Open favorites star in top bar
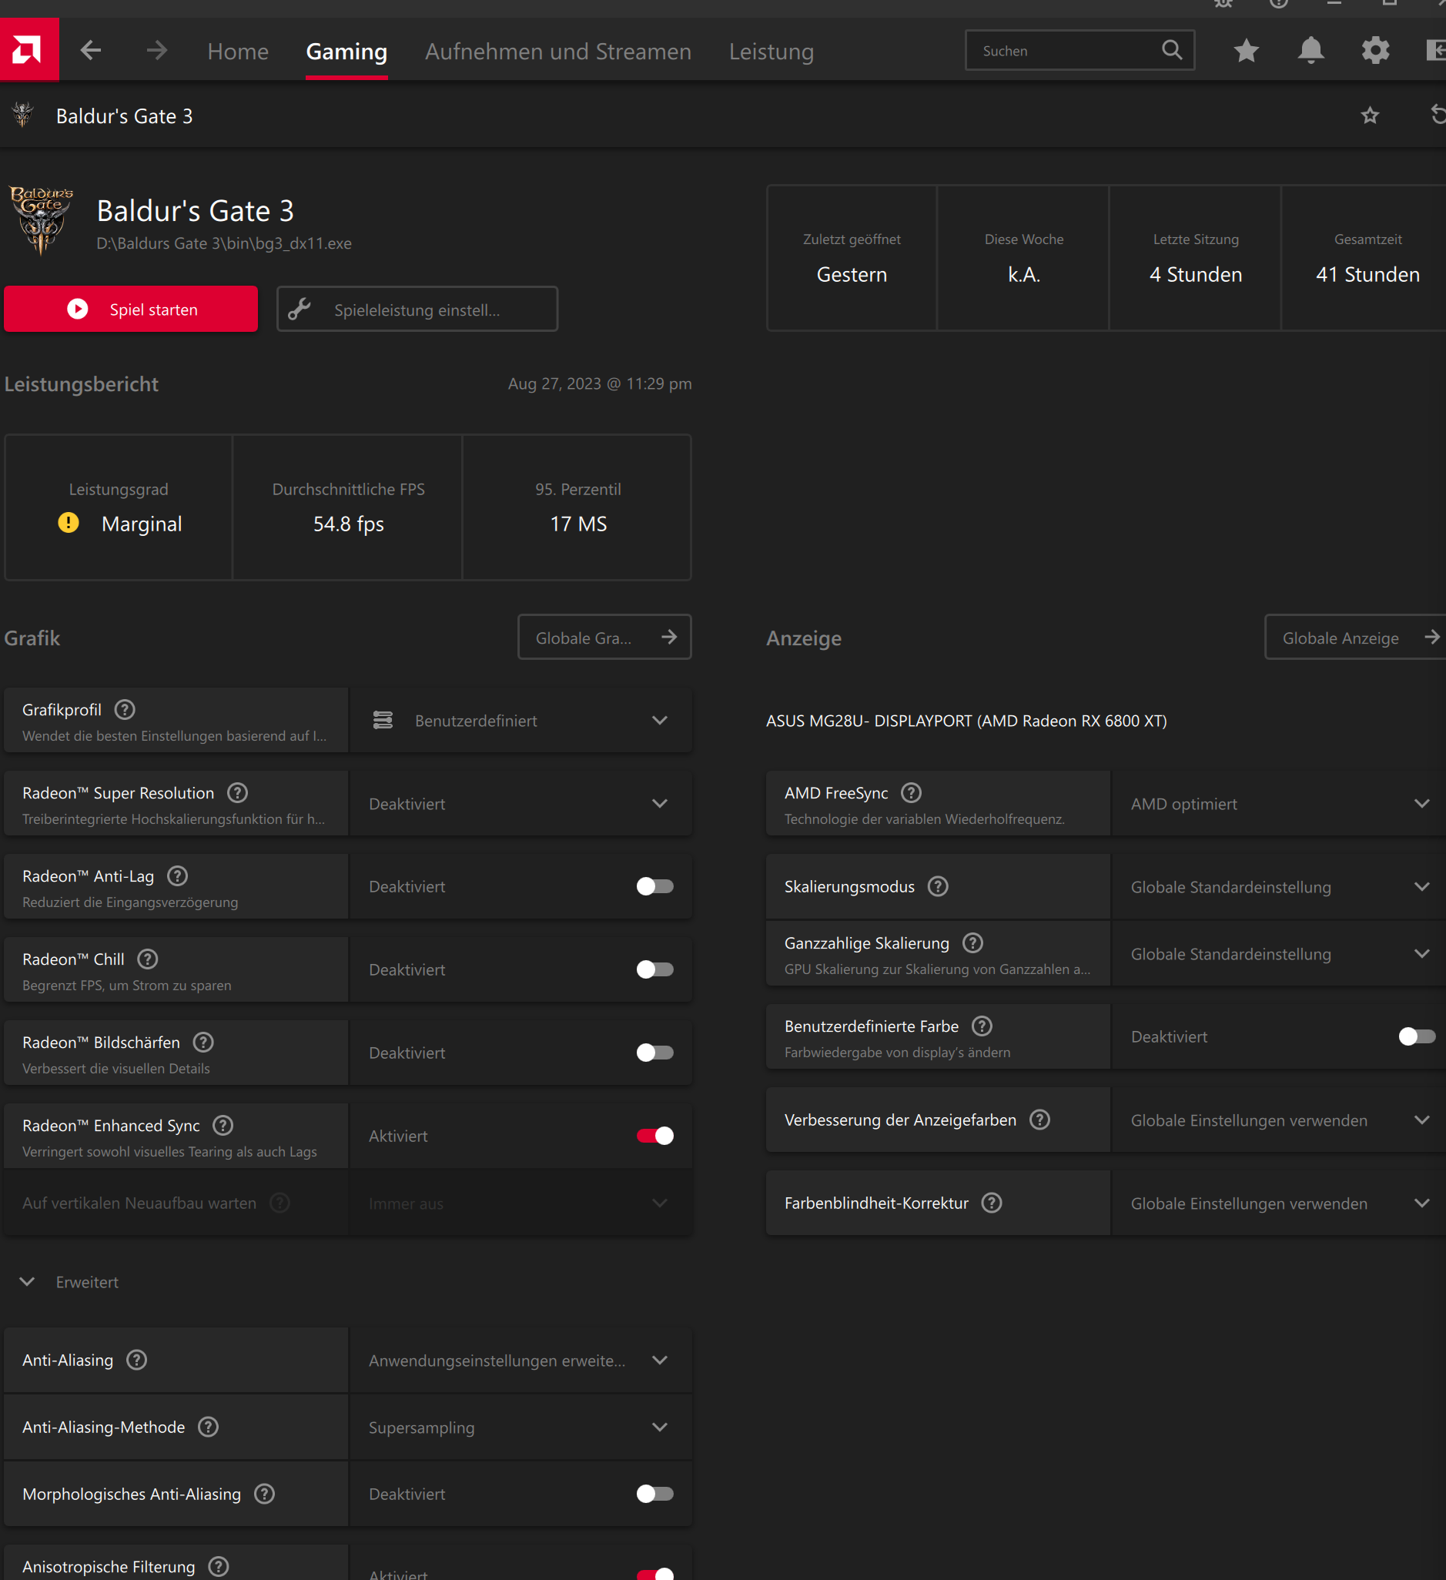This screenshot has width=1446, height=1580. (x=1246, y=51)
